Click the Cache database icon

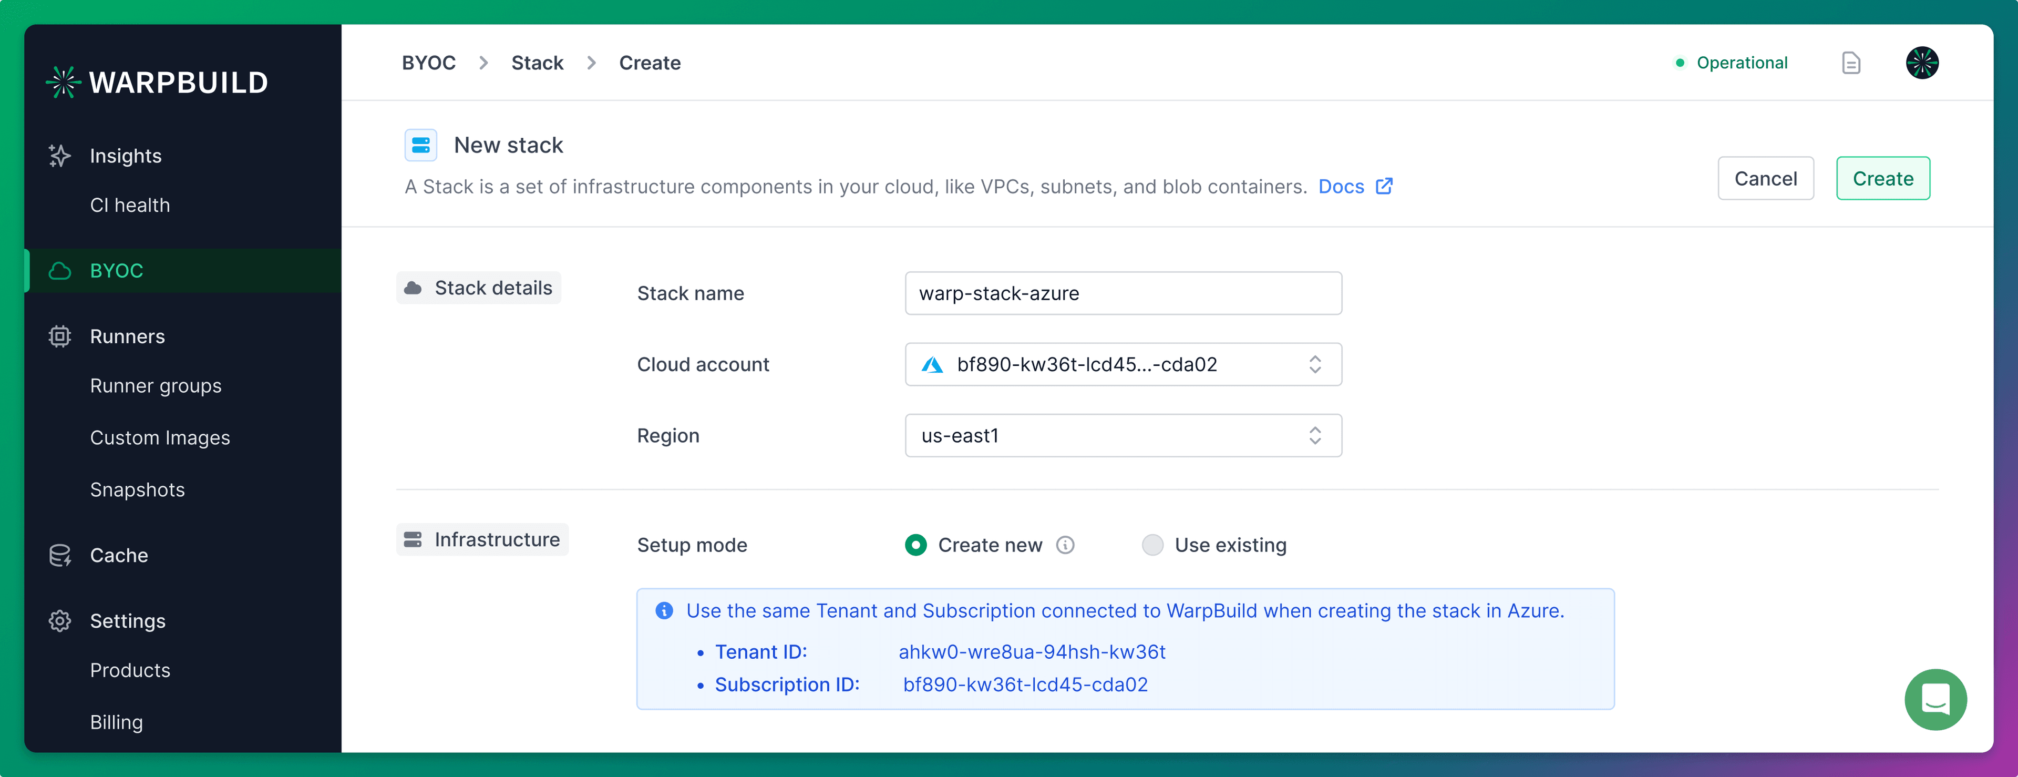tap(59, 554)
